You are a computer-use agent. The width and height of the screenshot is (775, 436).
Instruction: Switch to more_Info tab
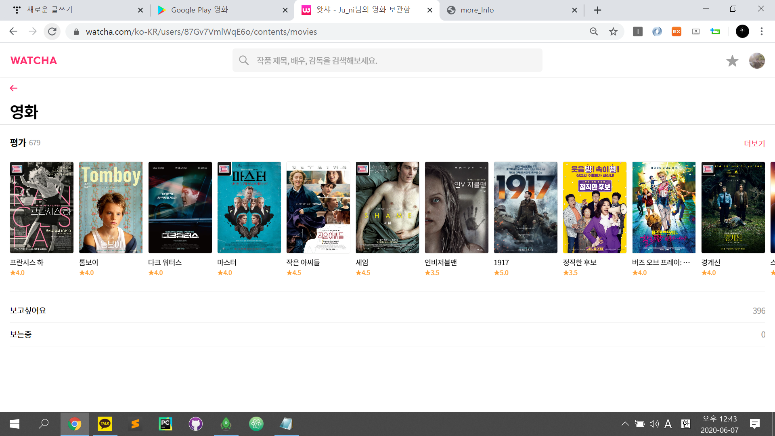point(477,10)
